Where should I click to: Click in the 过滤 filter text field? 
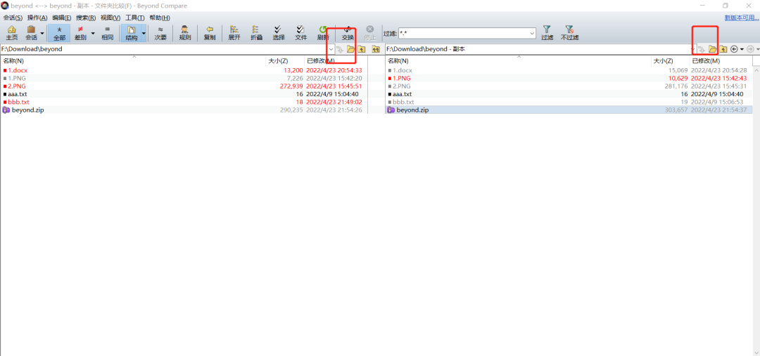pos(463,34)
